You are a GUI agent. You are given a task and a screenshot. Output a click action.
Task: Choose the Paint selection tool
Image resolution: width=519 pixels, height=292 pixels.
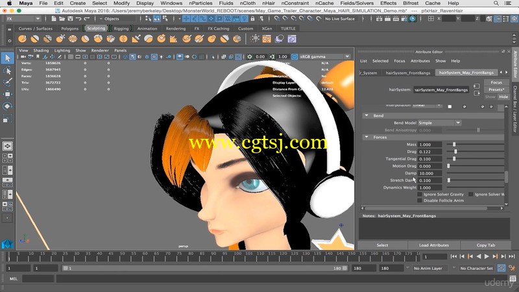coord(7,82)
